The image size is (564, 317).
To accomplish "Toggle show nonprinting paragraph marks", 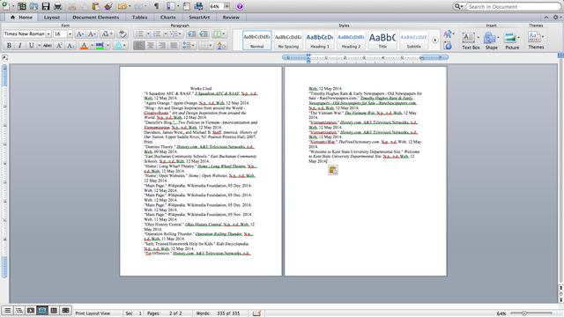I will coord(156,6).
